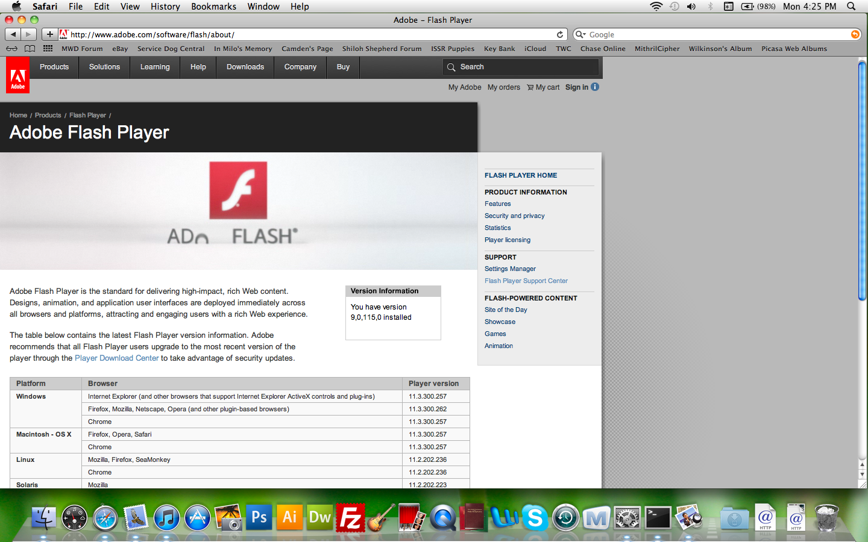
Task: Open the Flash Player Support Center link
Action: (x=526, y=281)
